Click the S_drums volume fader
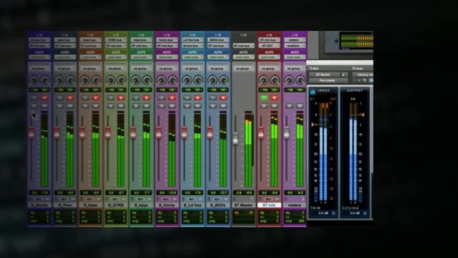This screenshot has height=258, width=458. click(x=31, y=133)
